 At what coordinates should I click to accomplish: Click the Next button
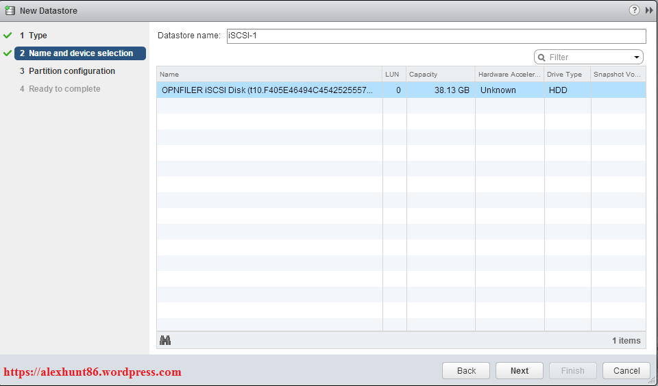[520, 370]
